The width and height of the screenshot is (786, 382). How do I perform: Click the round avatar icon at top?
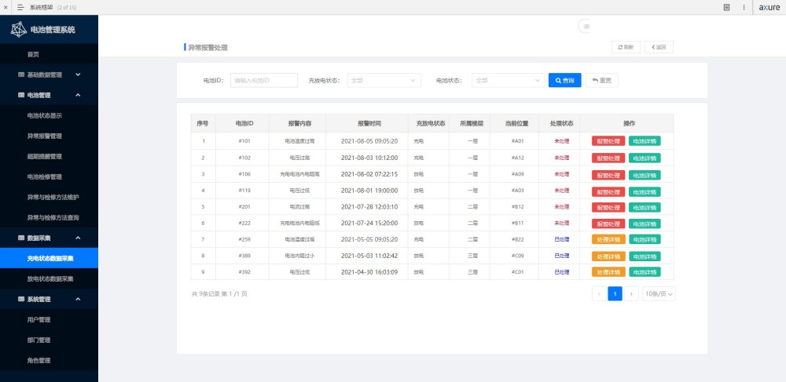point(584,26)
